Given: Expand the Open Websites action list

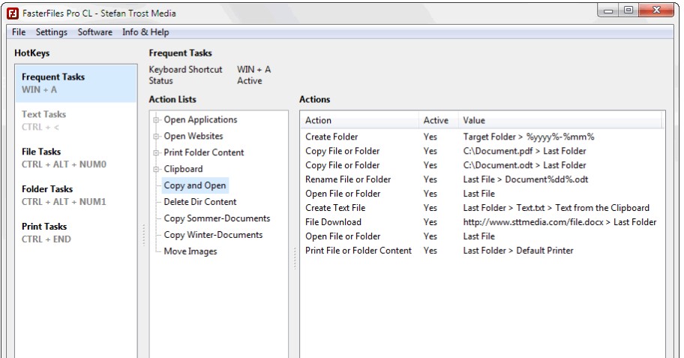Looking at the screenshot, I should pyautogui.click(x=157, y=137).
